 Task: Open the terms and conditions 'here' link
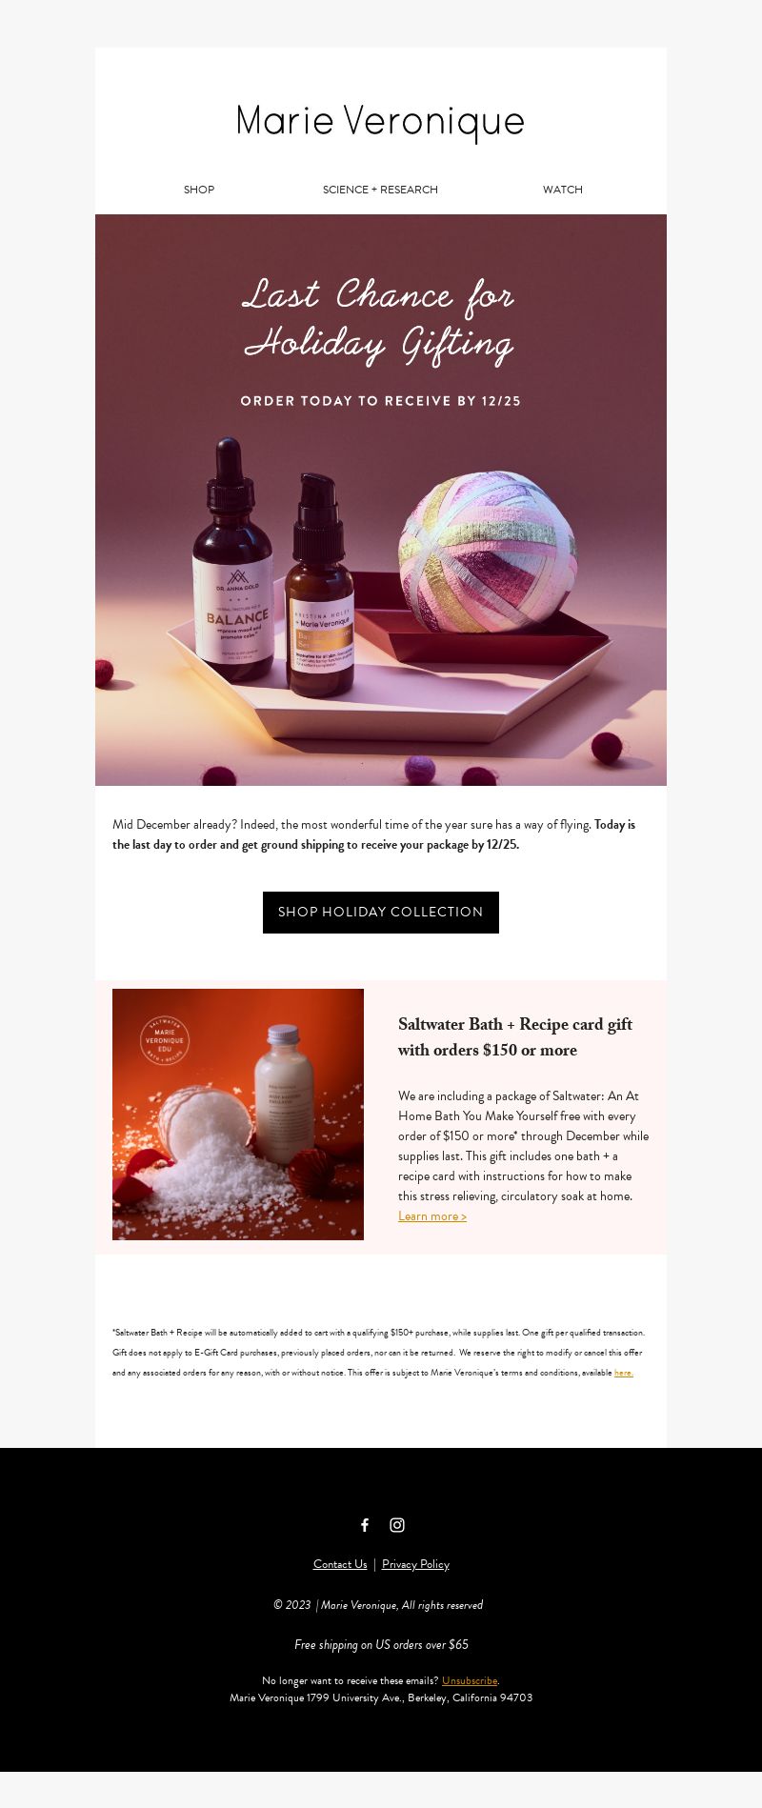tap(624, 1373)
